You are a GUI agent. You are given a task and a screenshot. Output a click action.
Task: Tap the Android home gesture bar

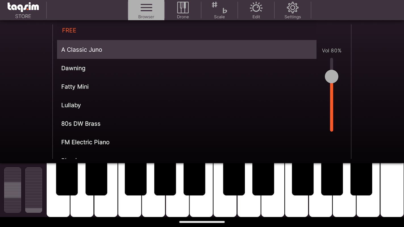[202, 222]
